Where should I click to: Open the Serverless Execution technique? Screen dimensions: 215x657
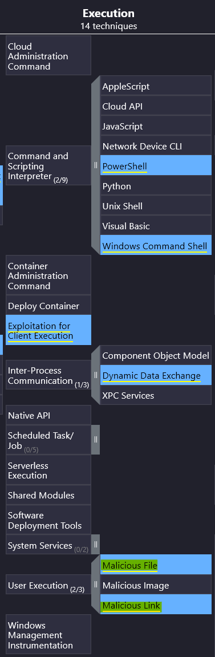point(48,470)
